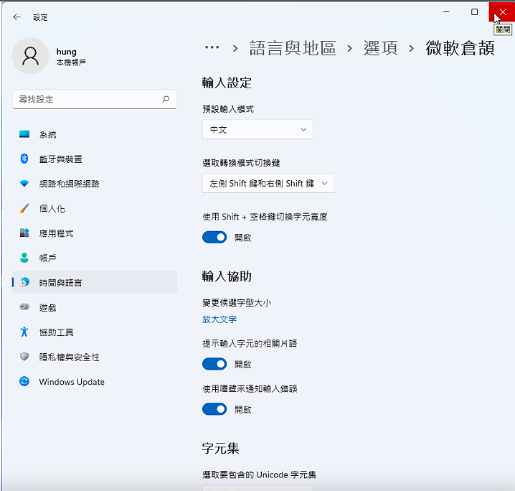Click the gamepad icon for 遊戲
Viewport: 515px width, 491px height.
24,307
